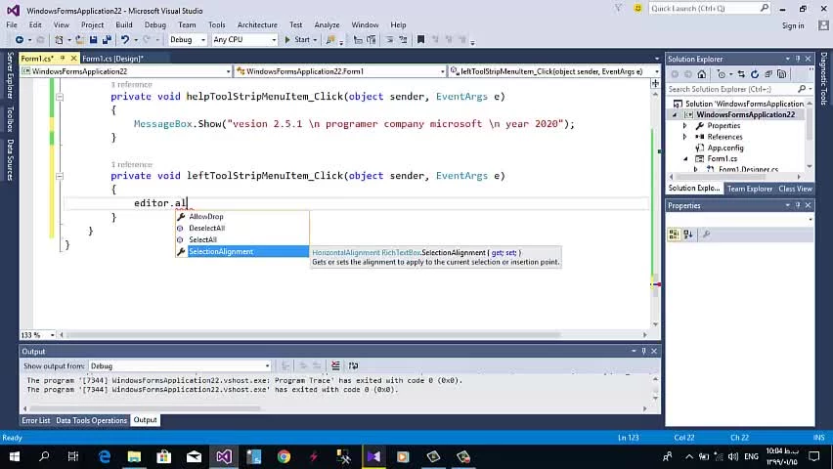Viewport: 833px width, 469px height.
Task: Collapse the Form1.cs node in Solution Explorer
Action: point(685,159)
